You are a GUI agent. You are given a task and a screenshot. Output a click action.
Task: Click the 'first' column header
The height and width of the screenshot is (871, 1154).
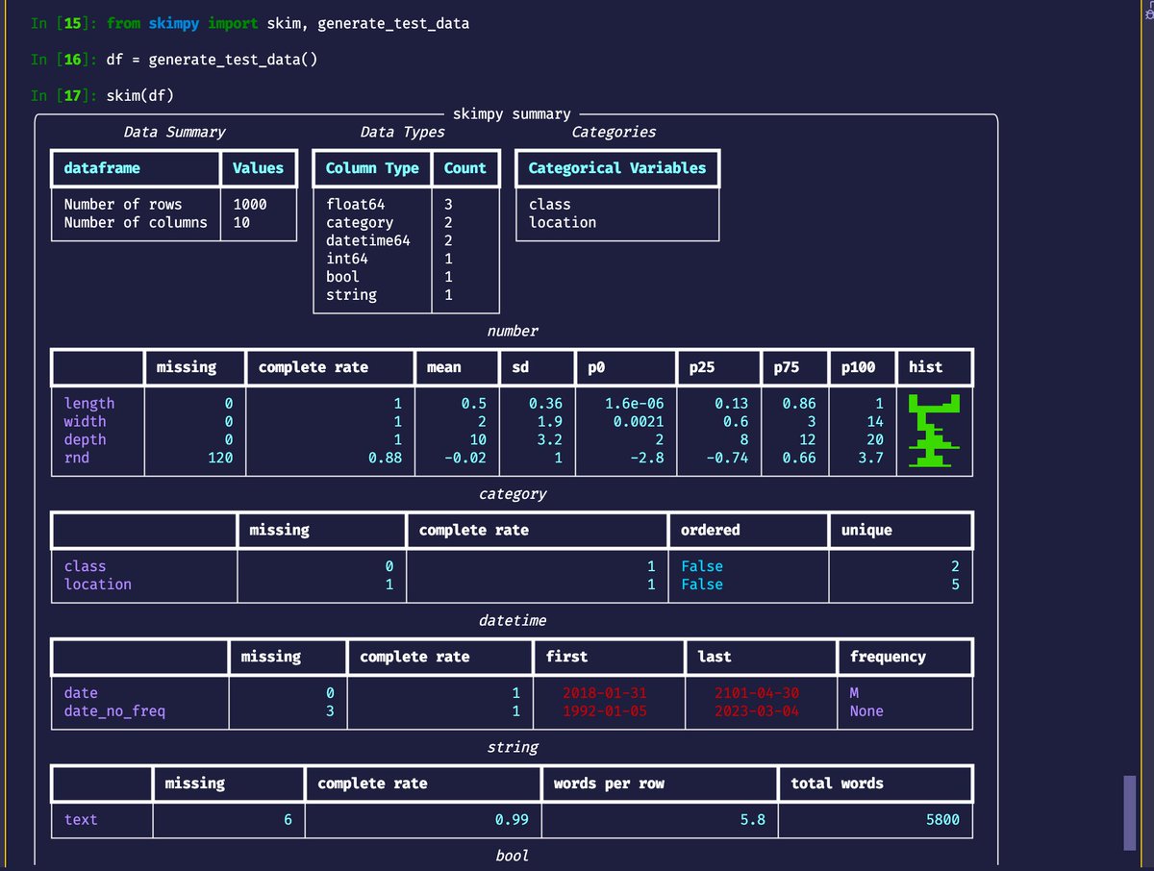(x=566, y=657)
